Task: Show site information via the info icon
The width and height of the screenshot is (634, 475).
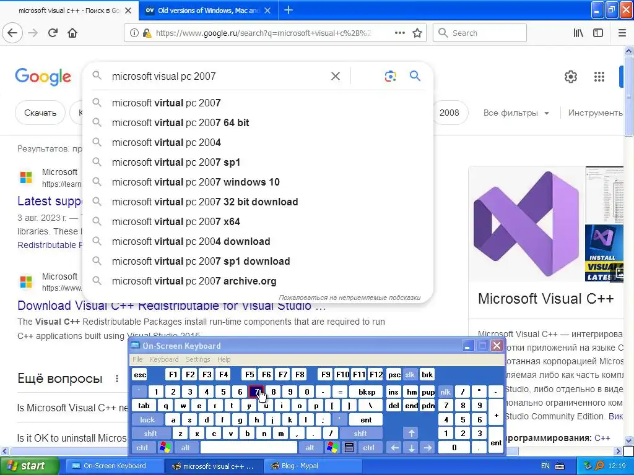Action: 134,33
